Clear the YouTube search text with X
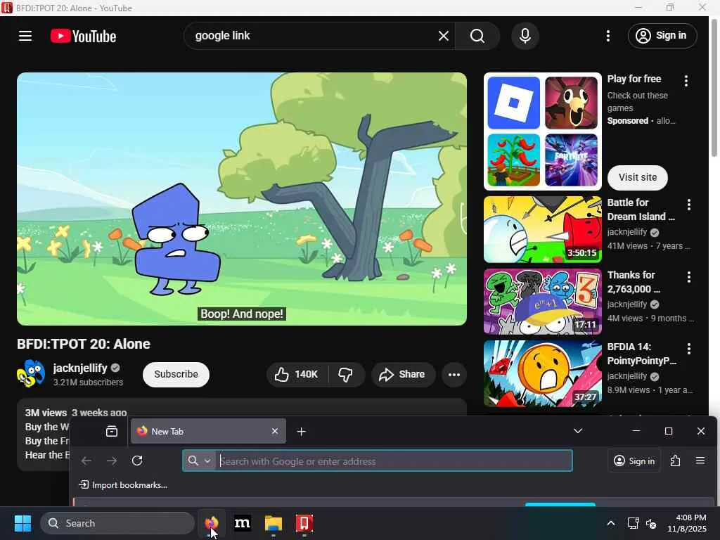 tap(443, 36)
